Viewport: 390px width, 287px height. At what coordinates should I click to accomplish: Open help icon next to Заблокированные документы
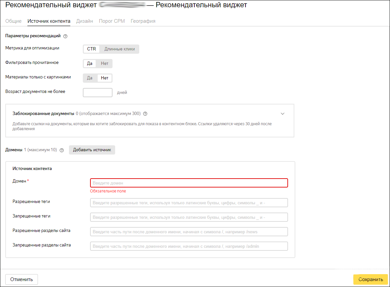pos(145,114)
